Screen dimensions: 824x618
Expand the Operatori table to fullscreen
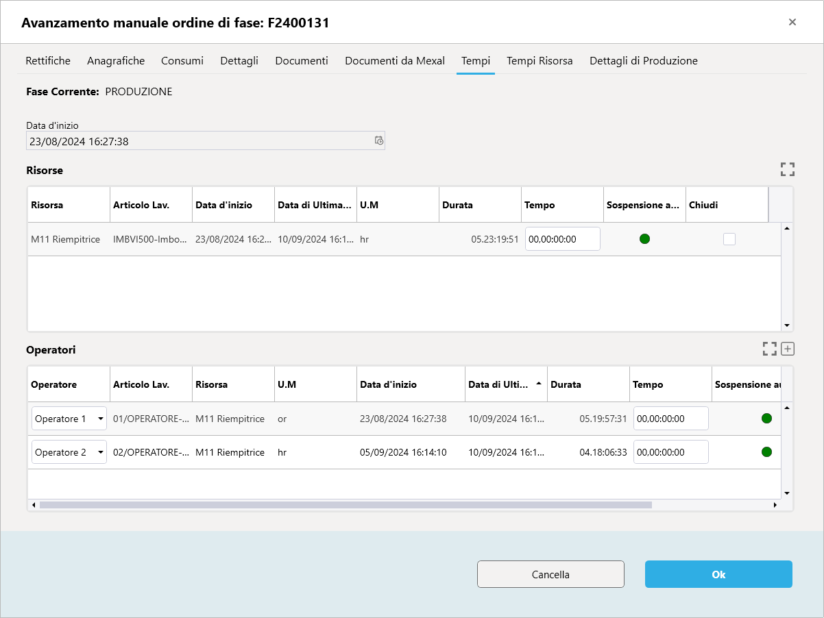point(769,349)
